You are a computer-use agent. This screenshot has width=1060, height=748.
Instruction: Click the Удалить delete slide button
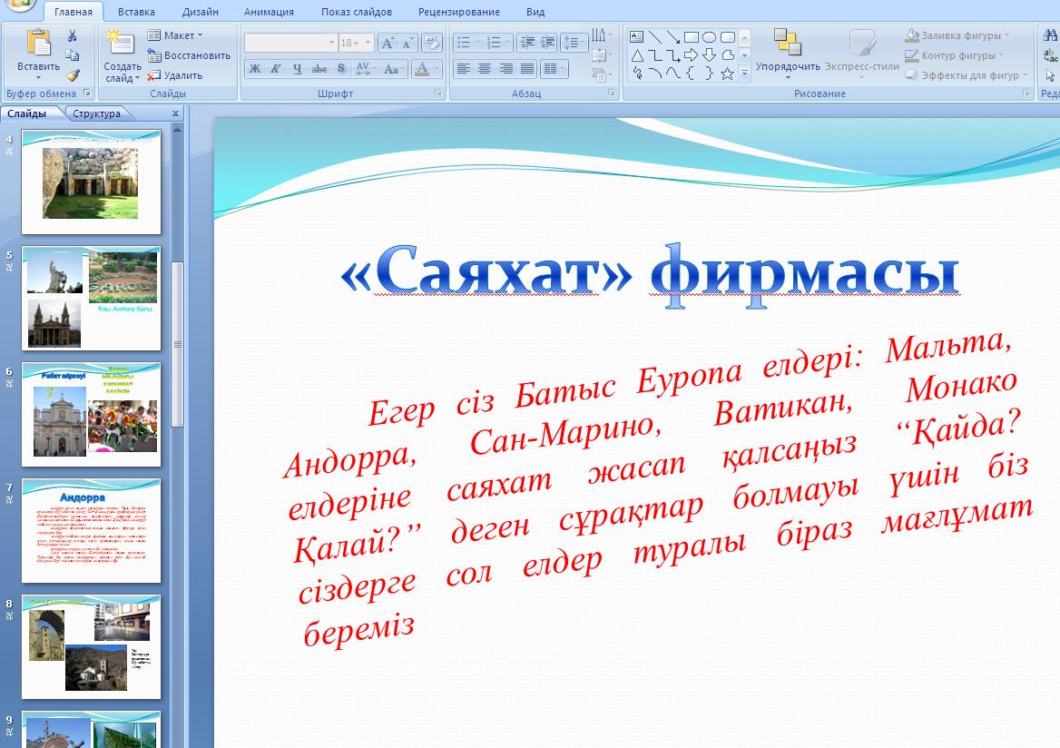tap(175, 75)
